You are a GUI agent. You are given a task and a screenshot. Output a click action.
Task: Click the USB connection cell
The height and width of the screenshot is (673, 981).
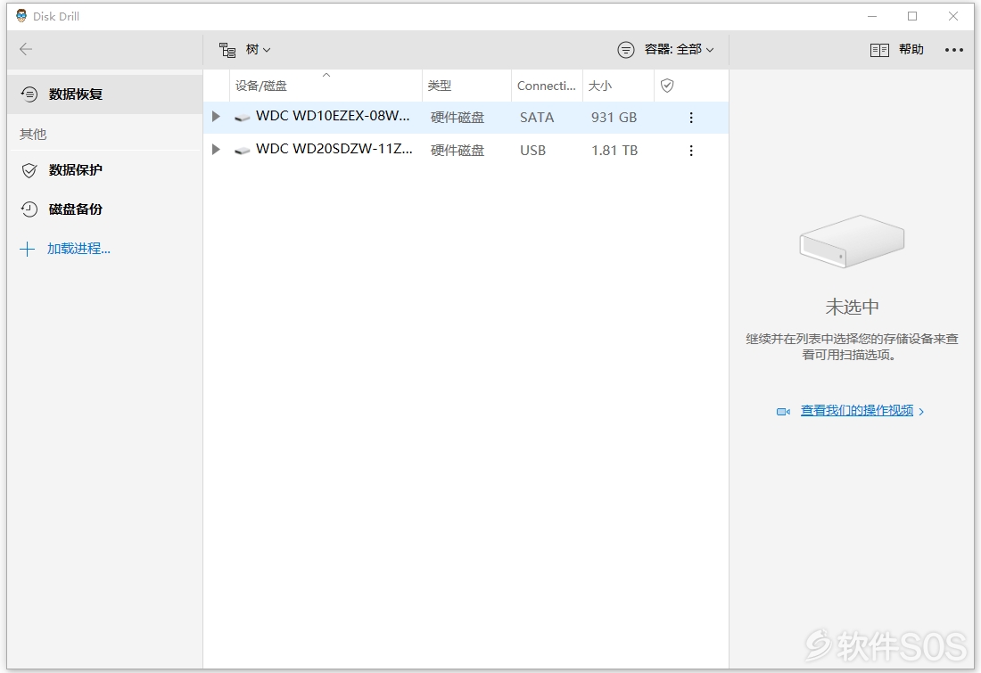click(533, 150)
